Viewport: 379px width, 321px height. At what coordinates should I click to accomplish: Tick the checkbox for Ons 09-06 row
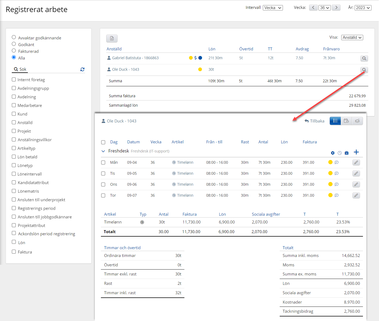[103, 184]
